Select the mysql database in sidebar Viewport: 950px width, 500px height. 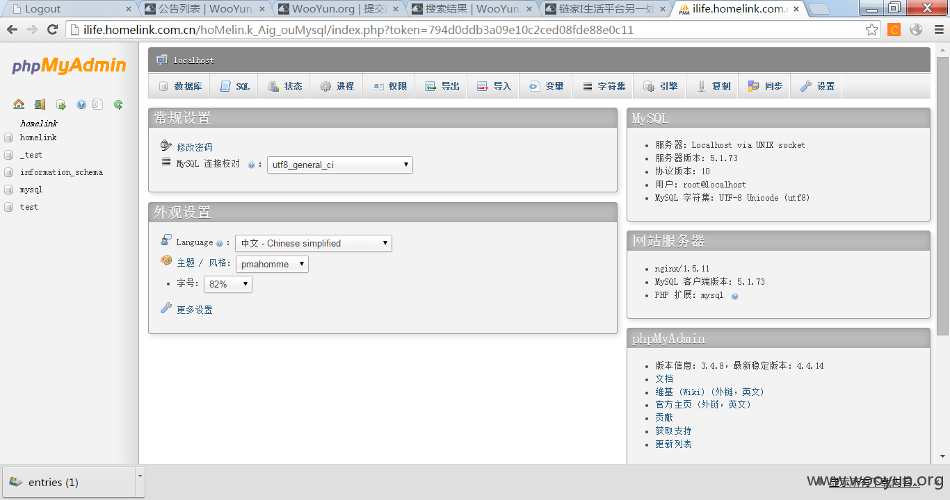coord(31,190)
